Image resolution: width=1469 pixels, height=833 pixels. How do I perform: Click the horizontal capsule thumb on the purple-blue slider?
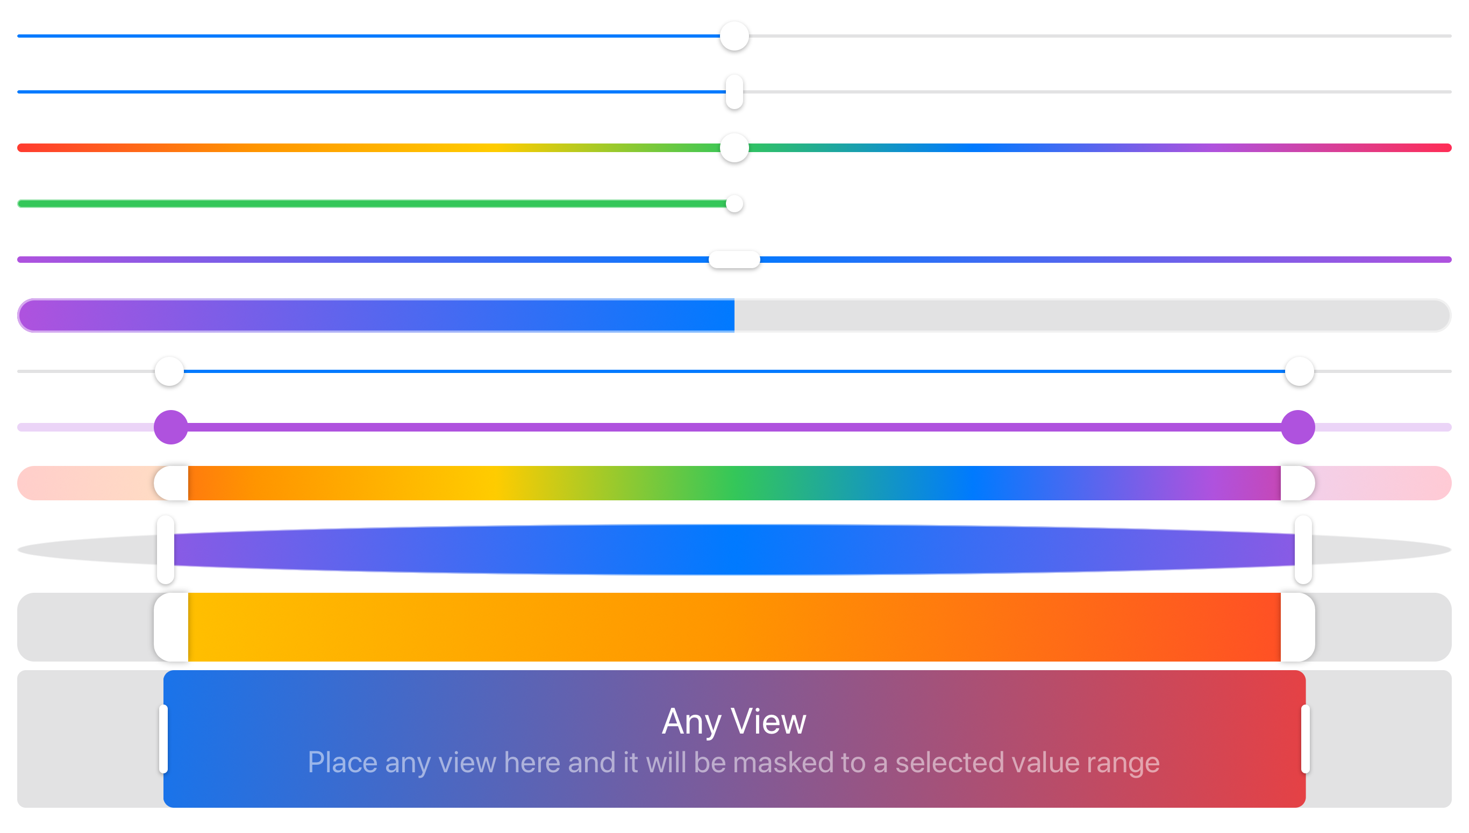[734, 260]
